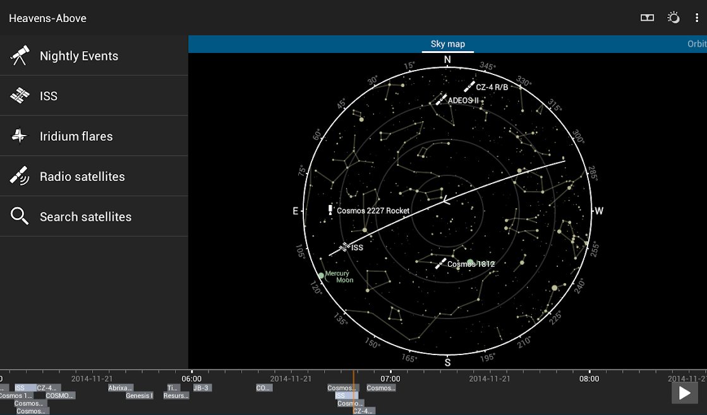The height and width of the screenshot is (415, 707).
Task: Select the ISS satellite marker on sky map
Action: pos(345,247)
